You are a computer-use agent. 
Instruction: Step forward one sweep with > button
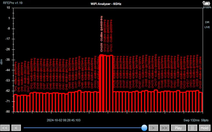click(153, 128)
